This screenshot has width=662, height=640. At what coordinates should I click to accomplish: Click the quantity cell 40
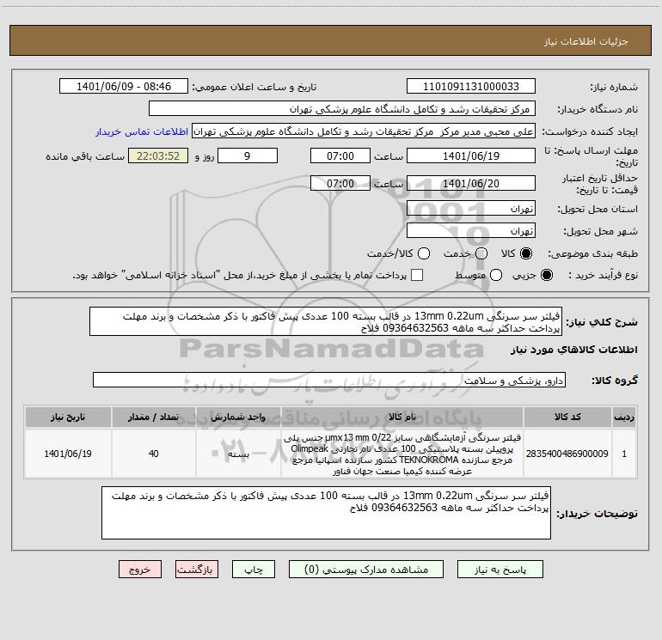153,454
